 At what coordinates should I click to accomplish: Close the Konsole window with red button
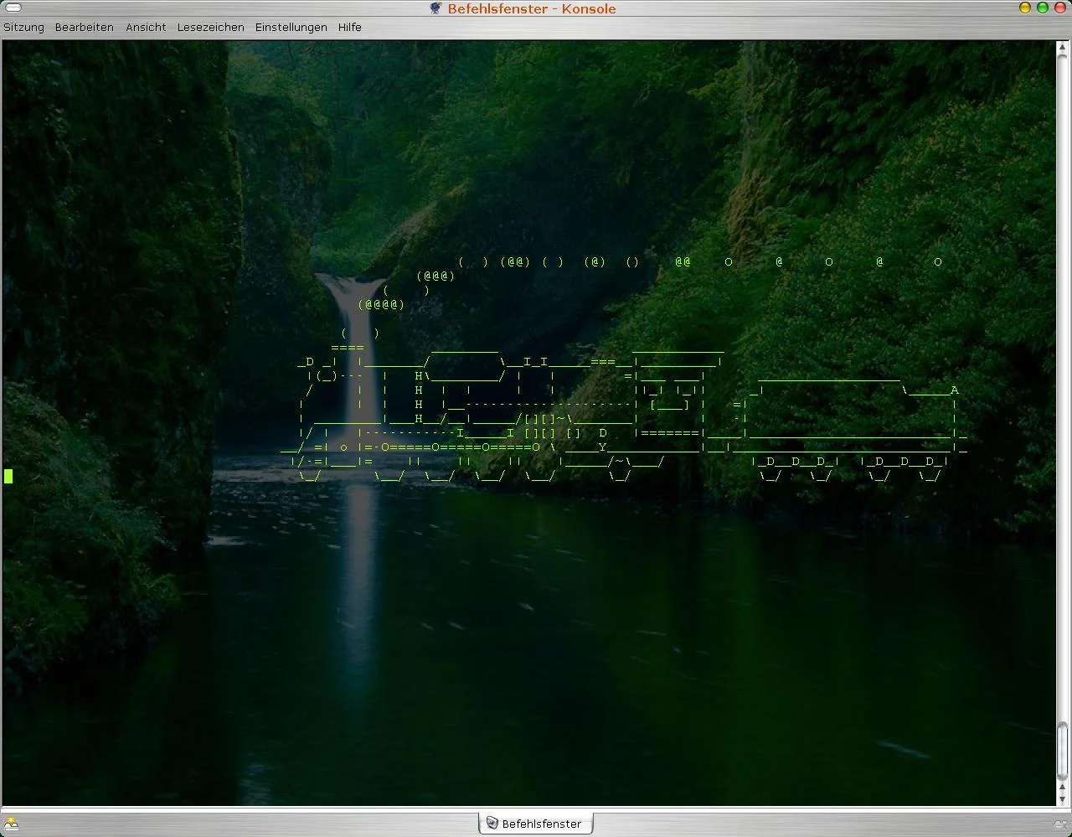tap(1059, 8)
